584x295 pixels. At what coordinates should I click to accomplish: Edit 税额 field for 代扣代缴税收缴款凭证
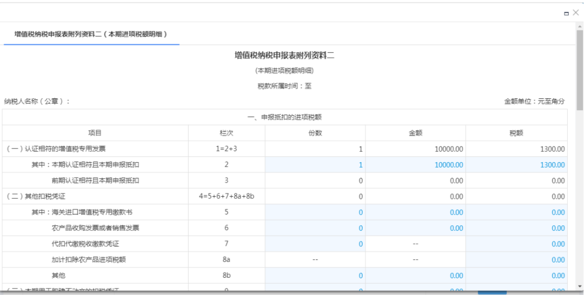click(516, 244)
